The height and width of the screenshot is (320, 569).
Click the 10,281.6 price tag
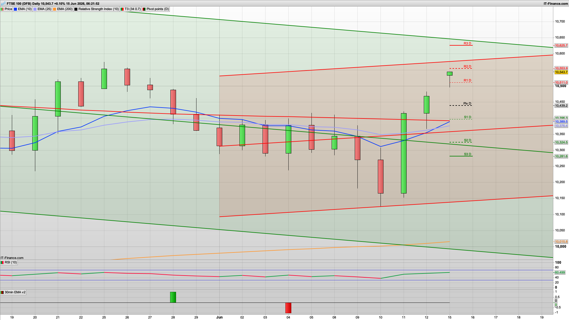561,156
